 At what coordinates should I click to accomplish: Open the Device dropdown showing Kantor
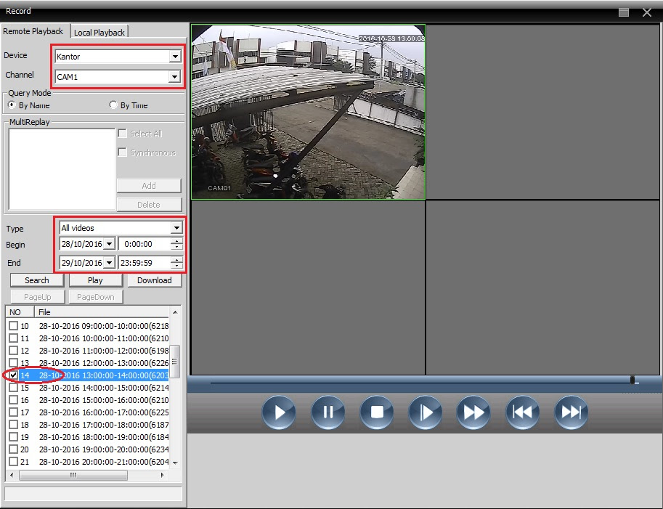(x=174, y=55)
